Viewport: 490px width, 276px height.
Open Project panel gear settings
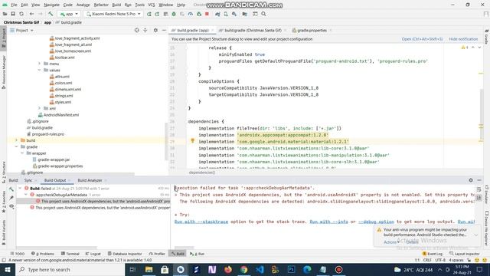click(x=155, y=31)
